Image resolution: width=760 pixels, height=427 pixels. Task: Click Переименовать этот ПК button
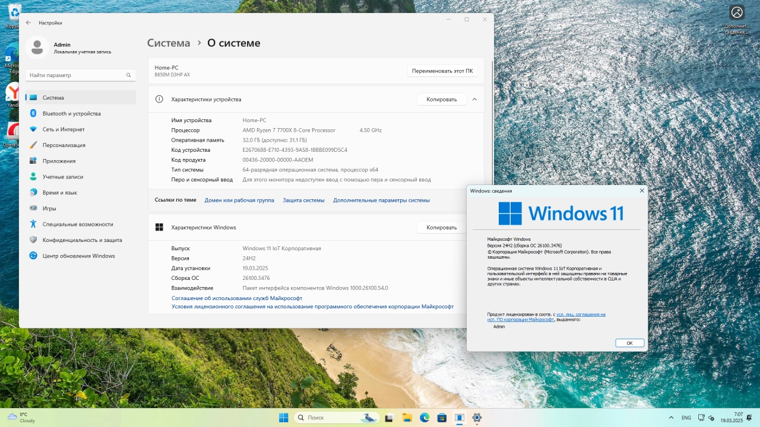point(442,71)
